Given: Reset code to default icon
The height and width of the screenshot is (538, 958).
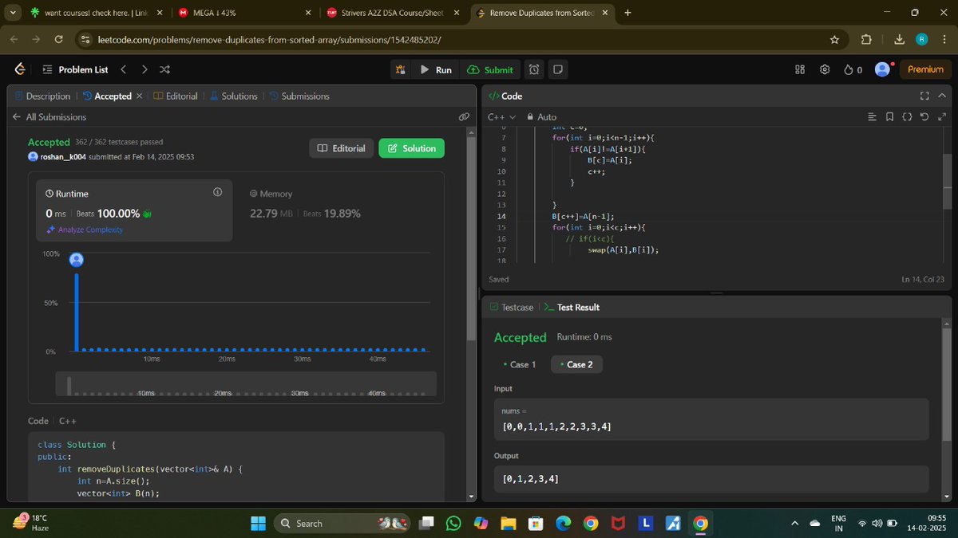Looking at the screenshot, I should pos(924,116).
